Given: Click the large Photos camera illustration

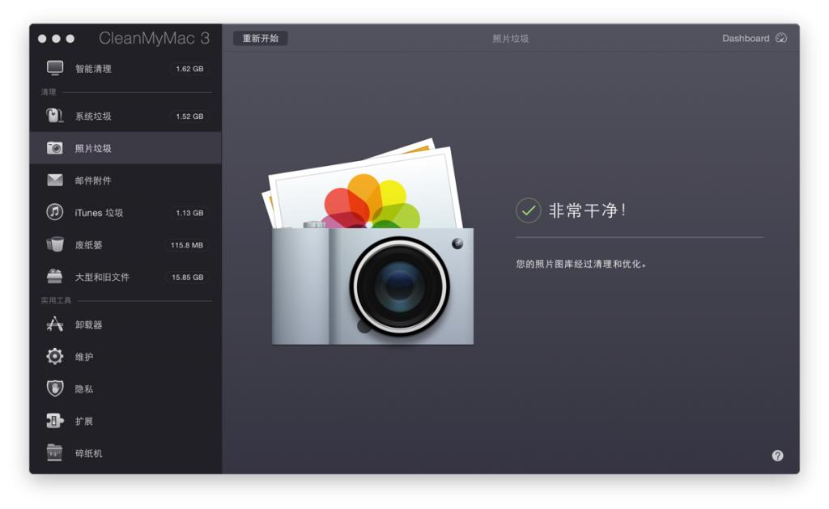Looking at the screenshot, I should 370,242.
